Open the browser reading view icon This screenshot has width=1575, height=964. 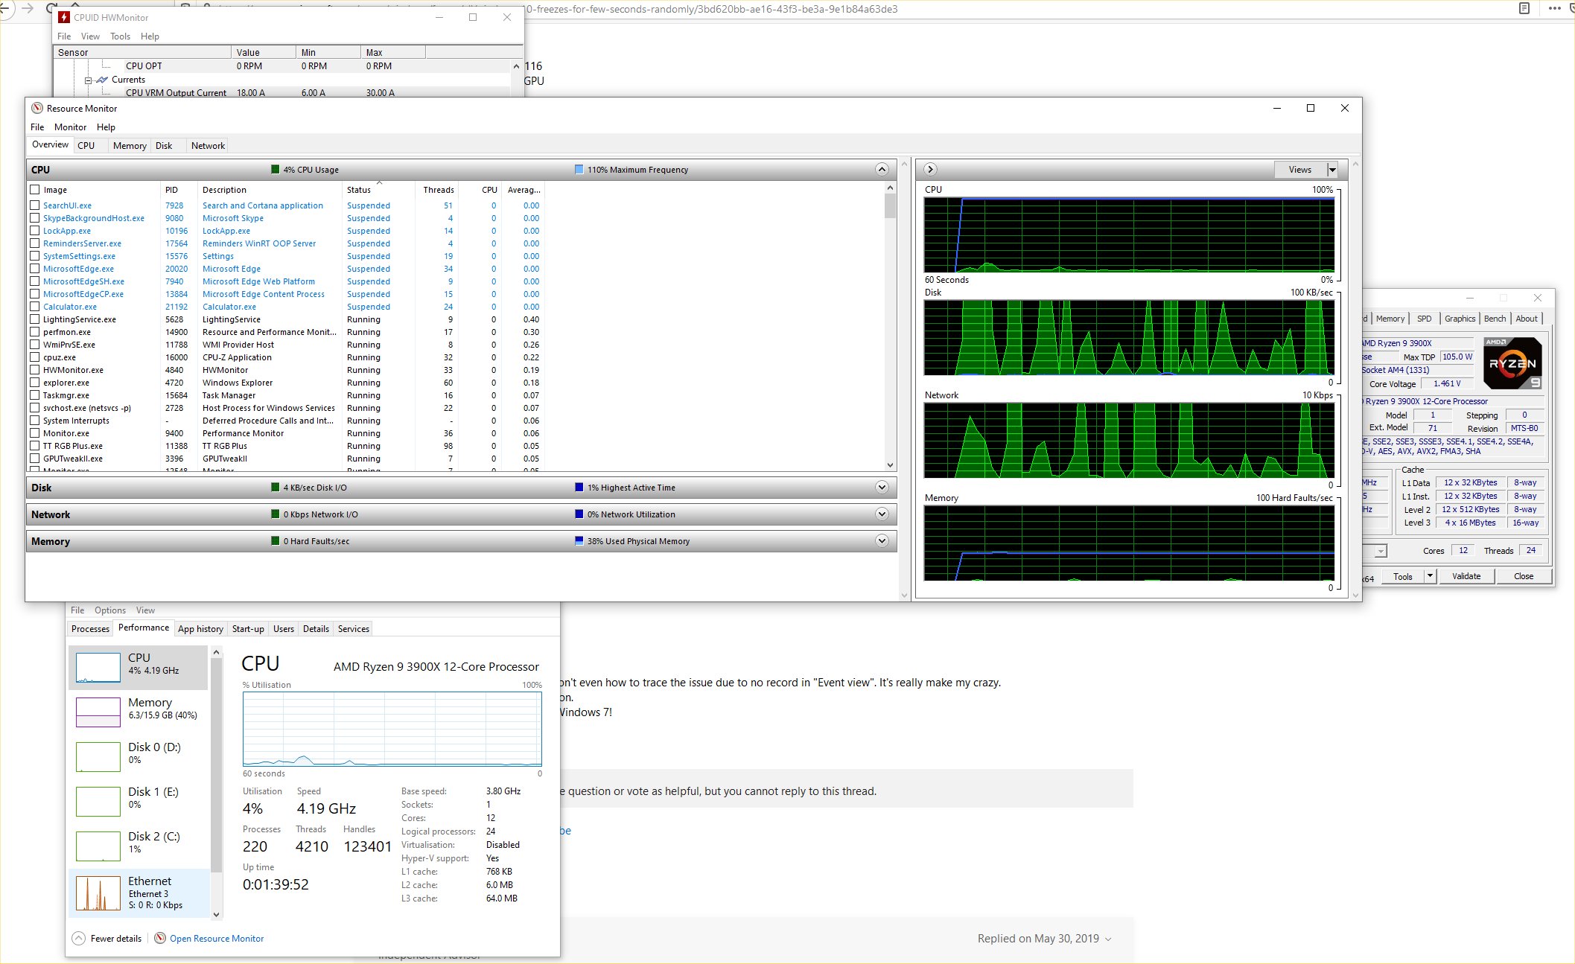click(1524, 9)
